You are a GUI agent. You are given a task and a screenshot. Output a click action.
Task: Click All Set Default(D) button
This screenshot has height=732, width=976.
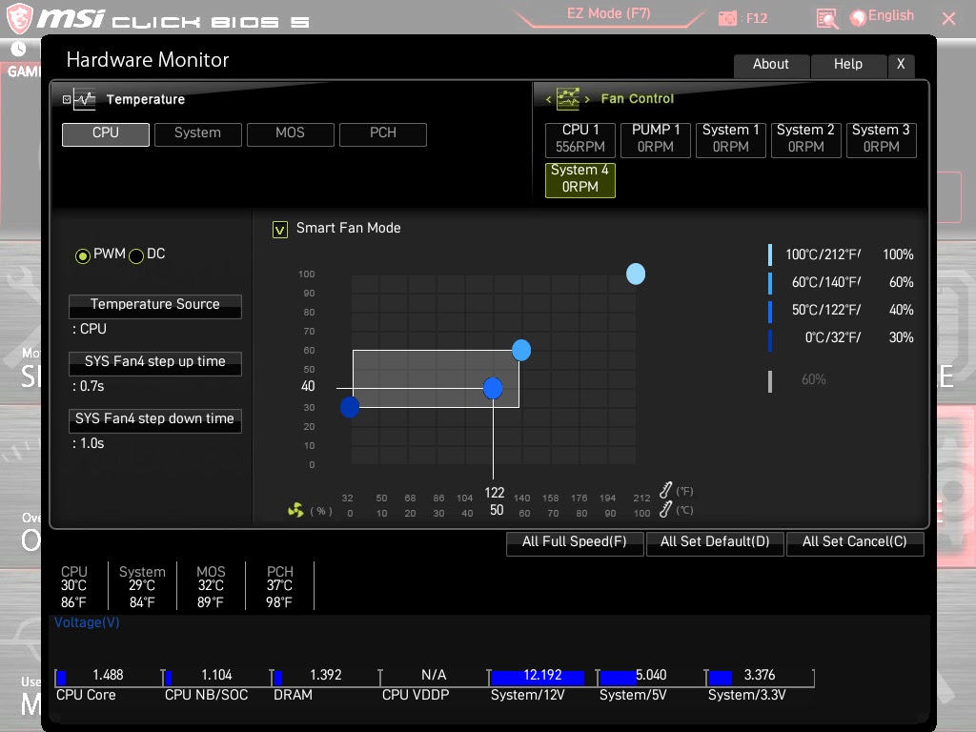[x=715, y=542]
